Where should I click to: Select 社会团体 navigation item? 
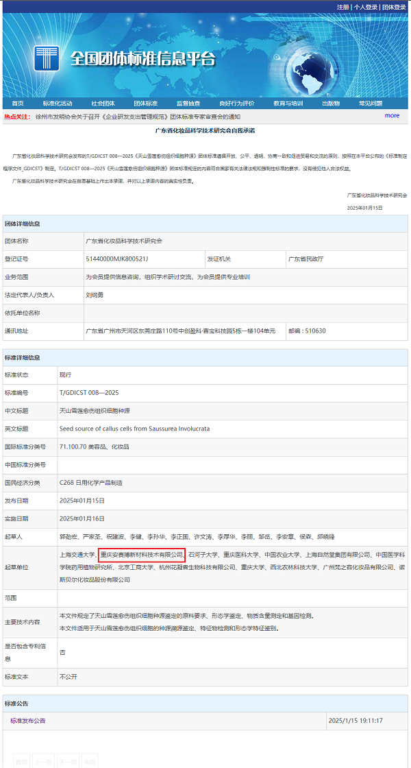point(103,104)
